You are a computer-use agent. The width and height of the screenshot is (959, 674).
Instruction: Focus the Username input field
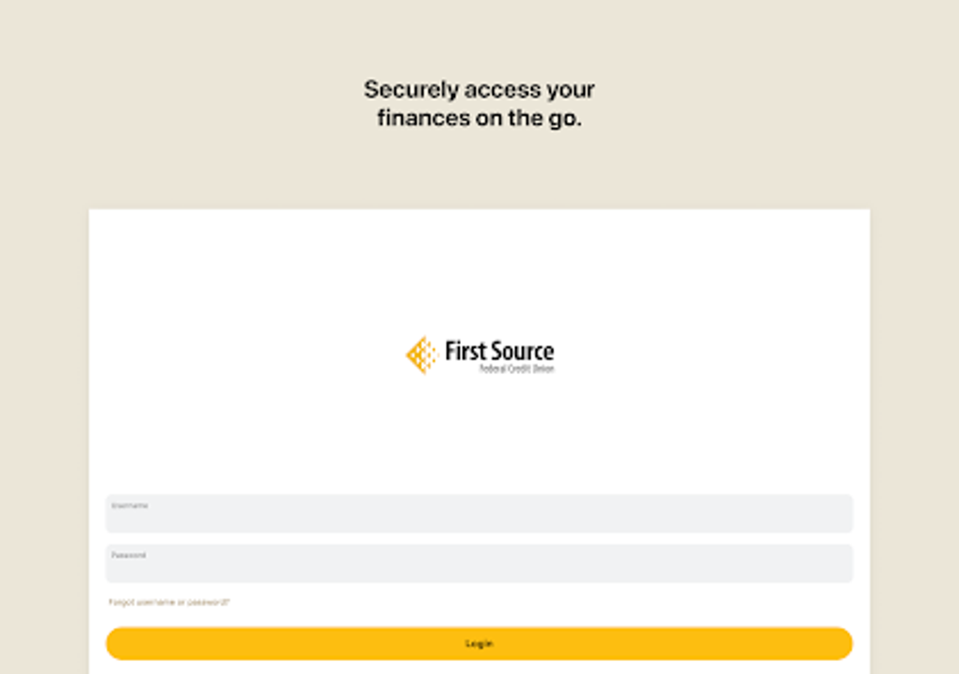(x=479, y=518)
